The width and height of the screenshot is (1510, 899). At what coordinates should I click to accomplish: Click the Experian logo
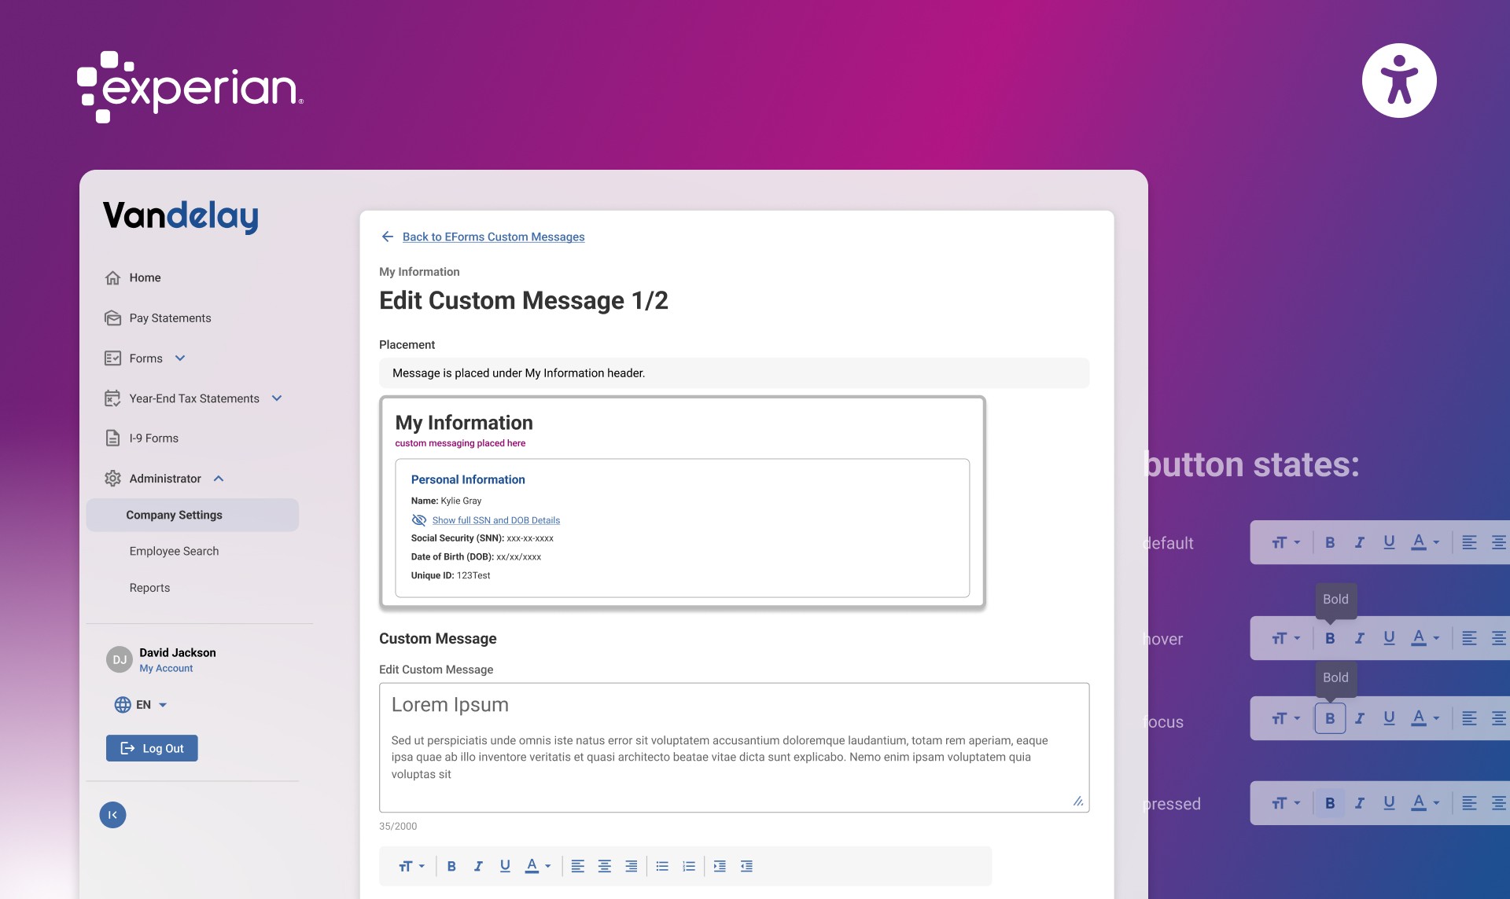pyautogui.click(x=190, y=86)
